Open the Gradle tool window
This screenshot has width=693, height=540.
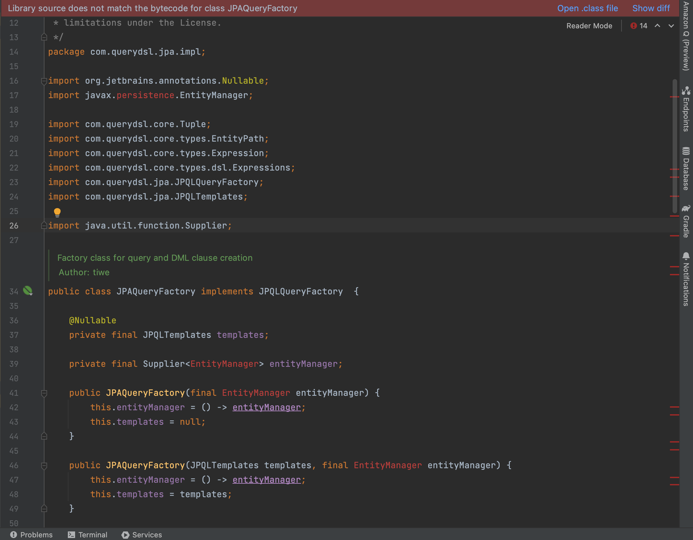pyautogui.click(x=686, y=221)
